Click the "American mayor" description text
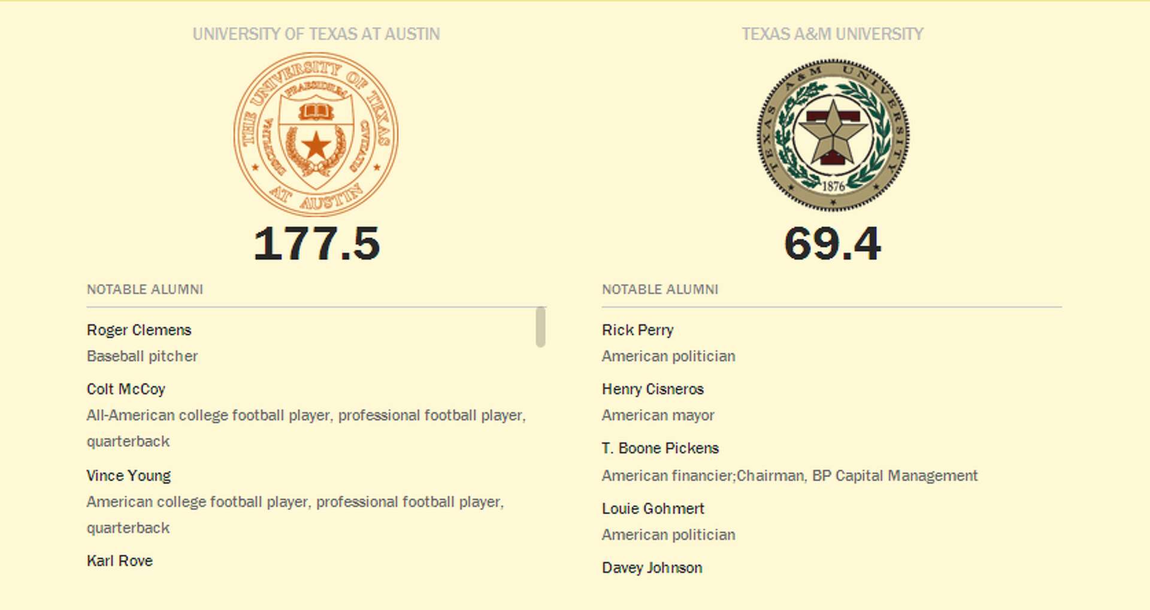 point(658,415)
